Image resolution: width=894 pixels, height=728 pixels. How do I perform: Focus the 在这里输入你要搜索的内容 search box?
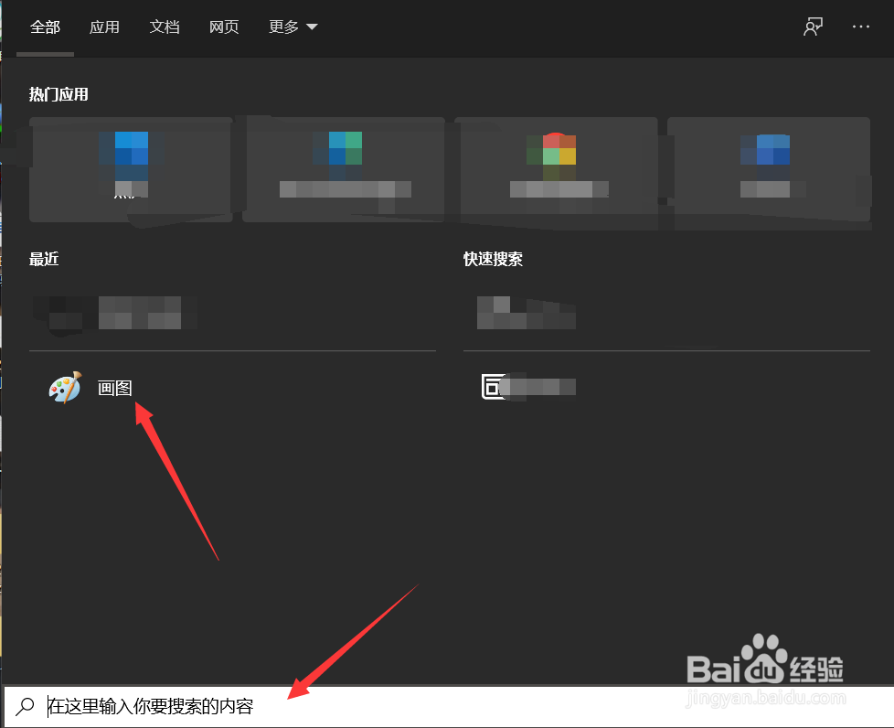[x=447, y=706]
